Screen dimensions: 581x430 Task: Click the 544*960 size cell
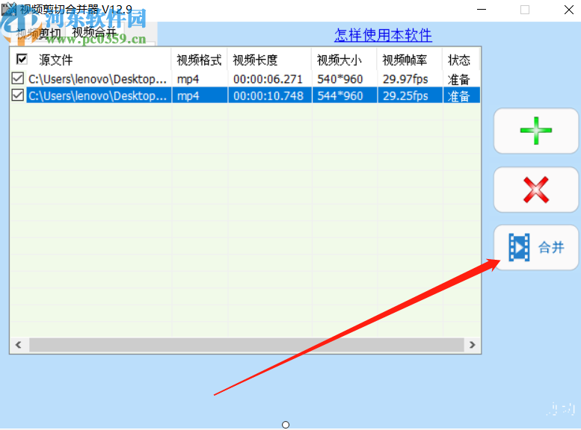(339, 96)
